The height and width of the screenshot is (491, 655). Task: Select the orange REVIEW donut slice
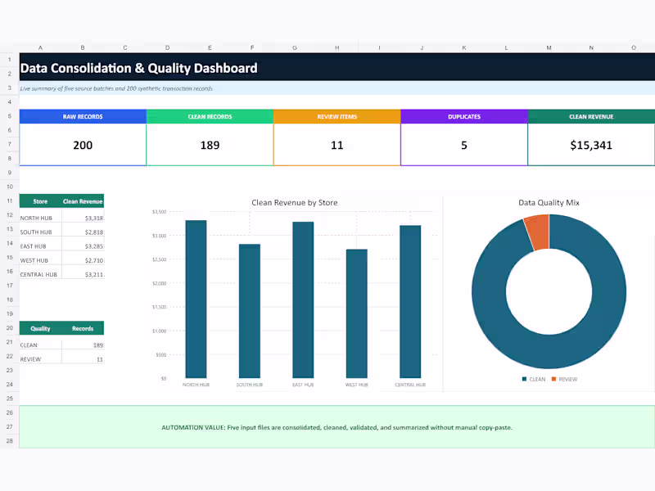coord(538,232)
